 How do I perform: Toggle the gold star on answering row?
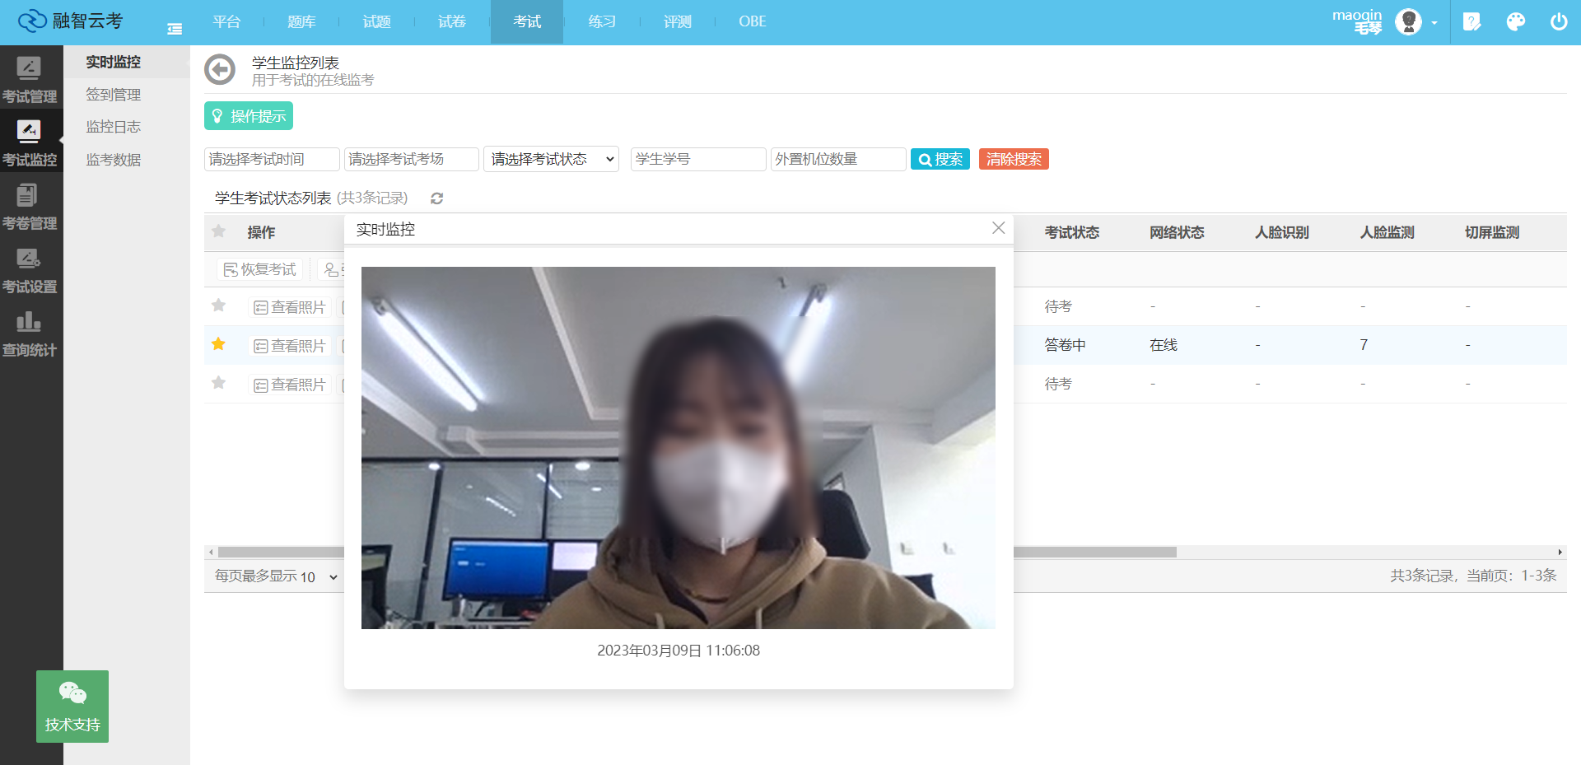point(218,344)
